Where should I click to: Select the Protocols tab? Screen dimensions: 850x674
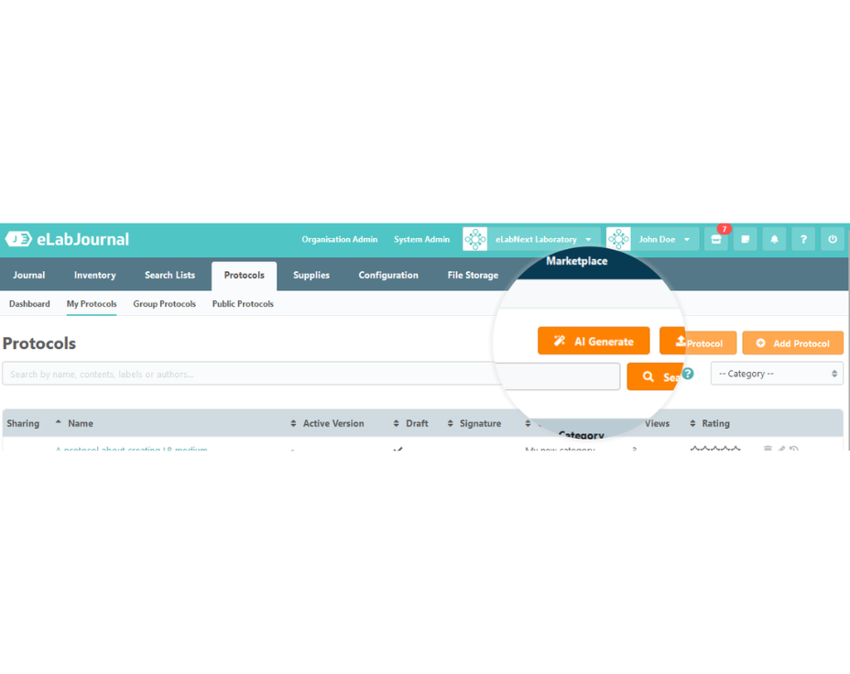coord(244,276)
